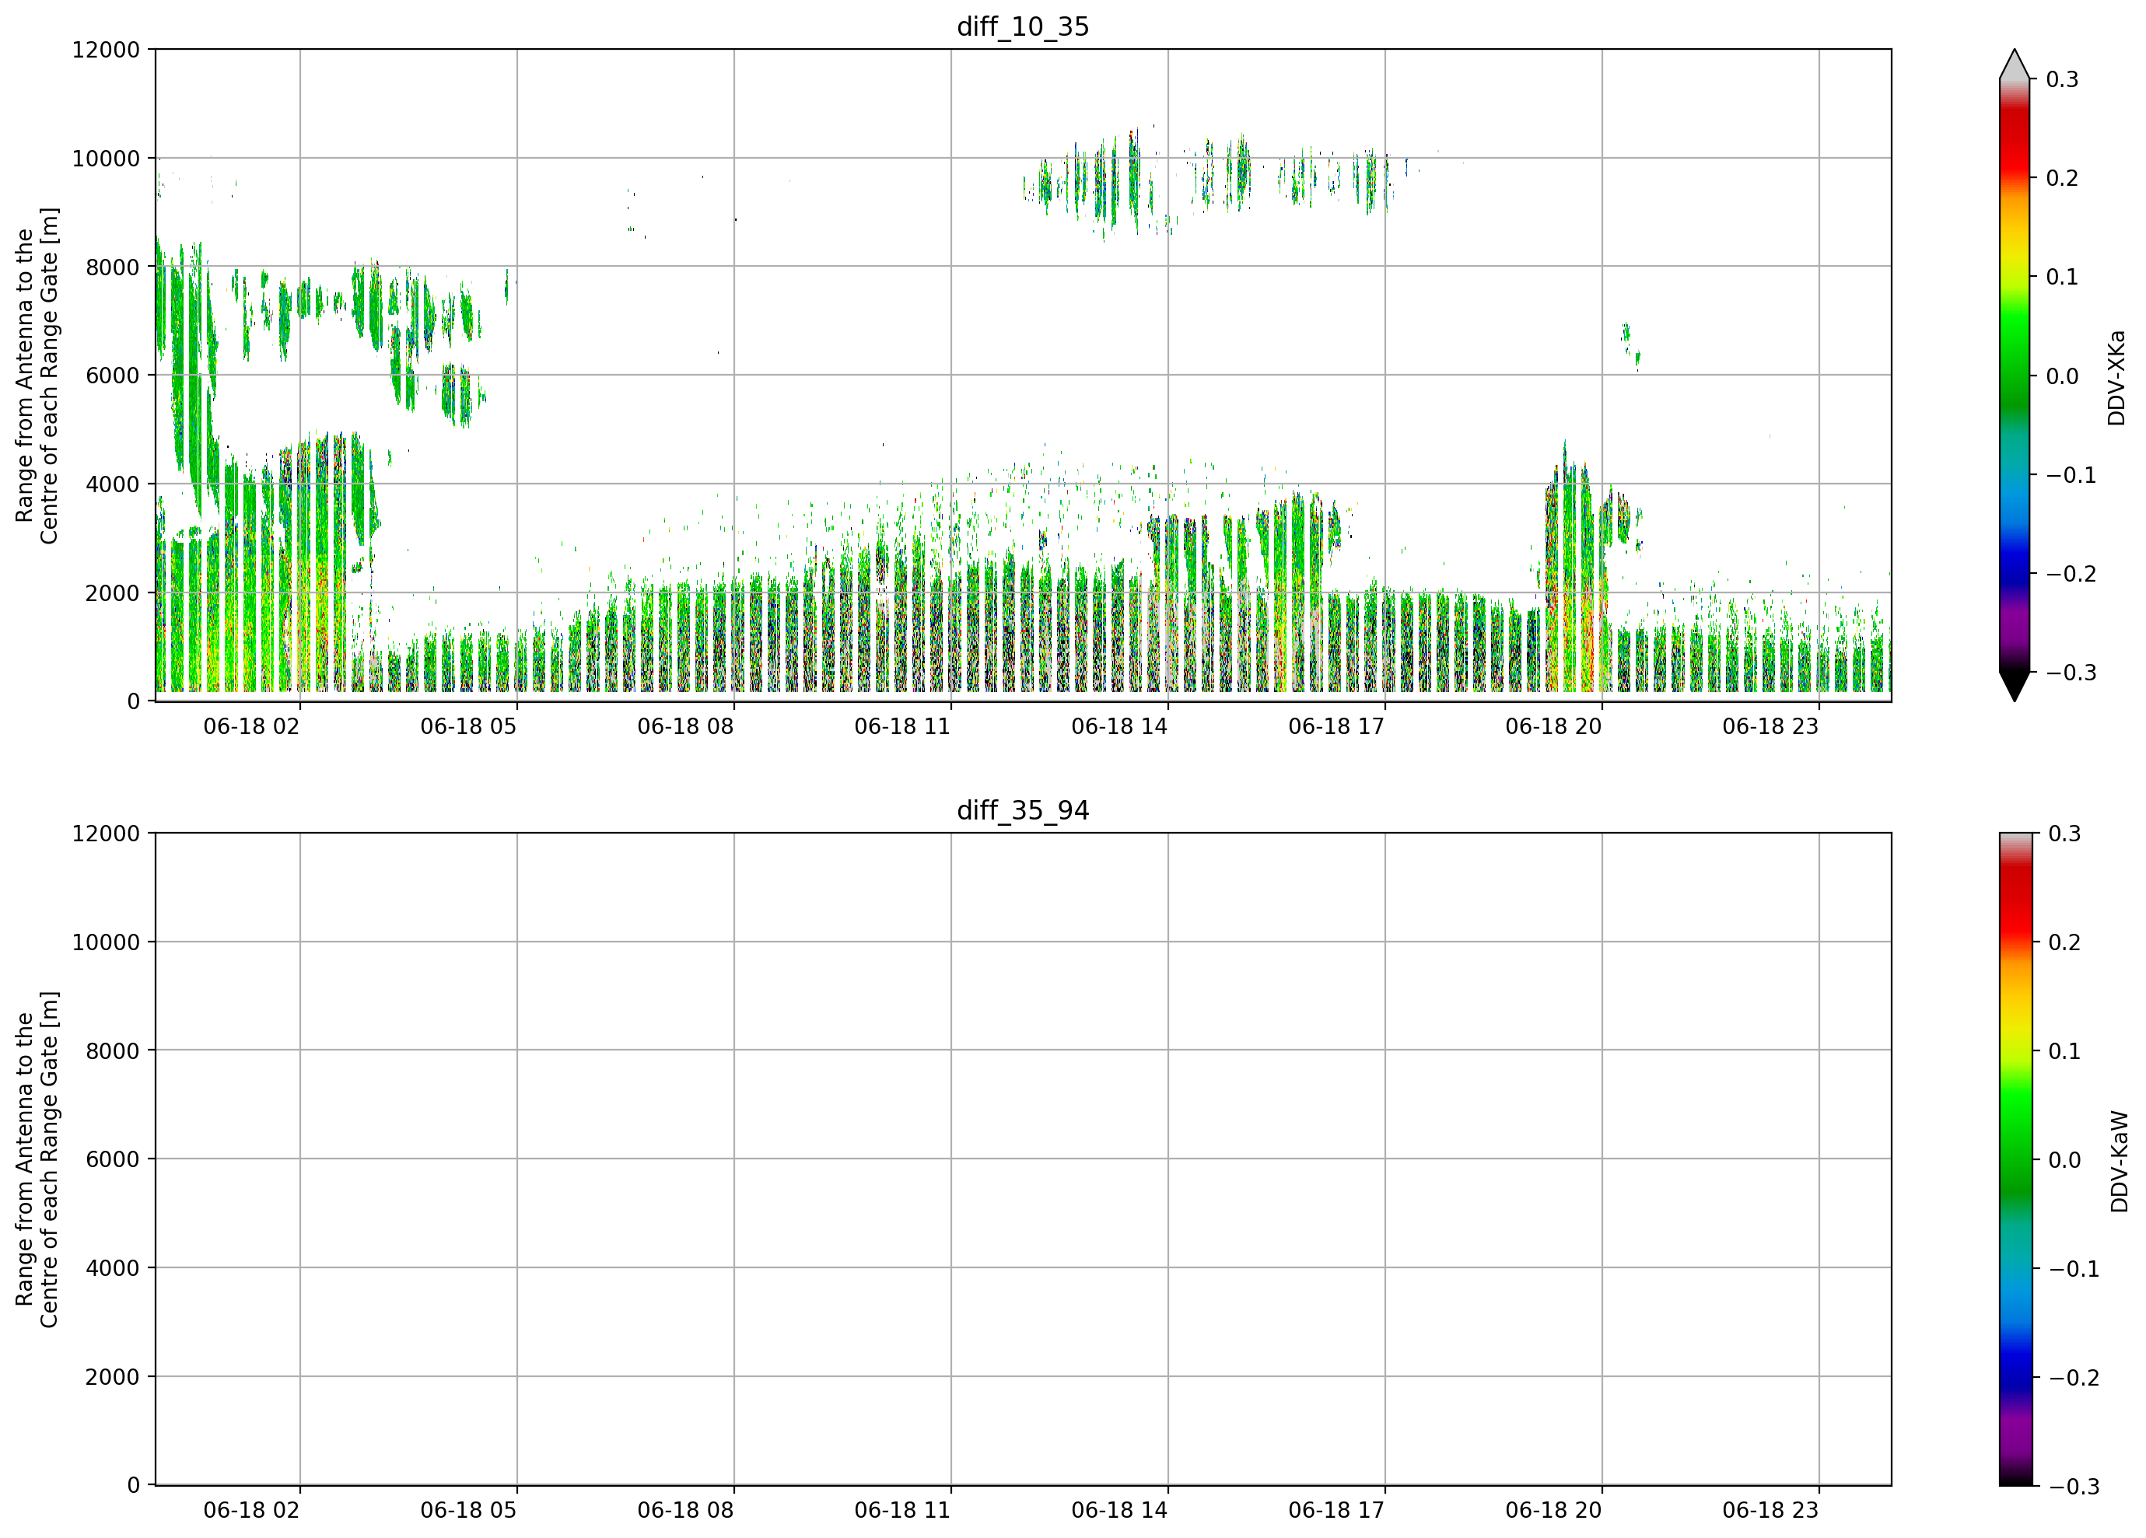This screenshot has width=2146, height=1538.
Task: Click the −0.1 tick on DDV-XKa colorbar
Action: [x=2071, y=475]
